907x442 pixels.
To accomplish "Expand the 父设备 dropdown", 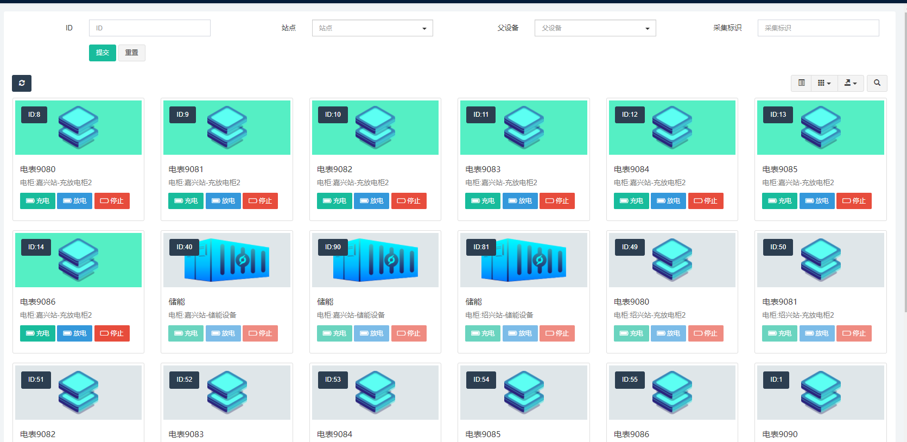I will pos(595,28).
